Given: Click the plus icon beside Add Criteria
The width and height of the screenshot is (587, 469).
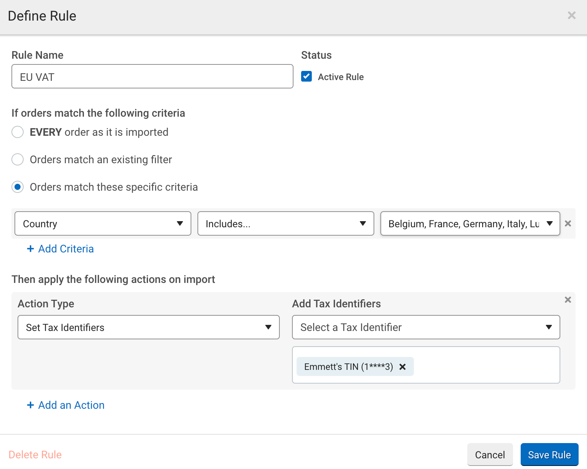Looking at the screenshot, I should 30,249.
